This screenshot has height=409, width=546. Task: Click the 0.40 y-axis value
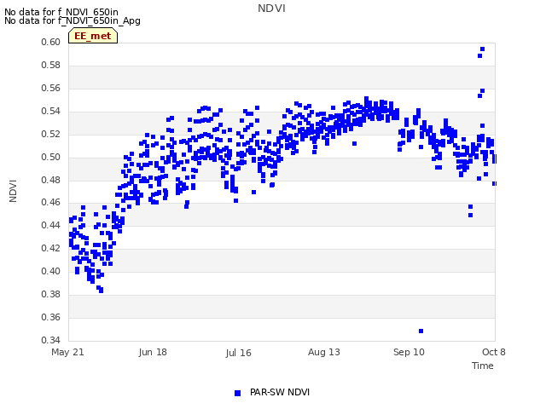50,271
